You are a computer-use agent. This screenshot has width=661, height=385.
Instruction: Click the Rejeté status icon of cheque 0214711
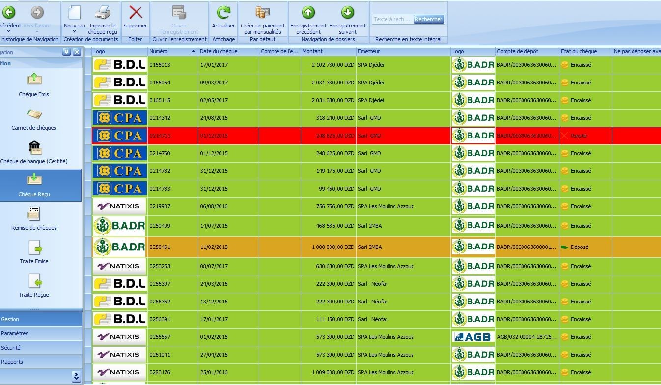coord(565,136)
